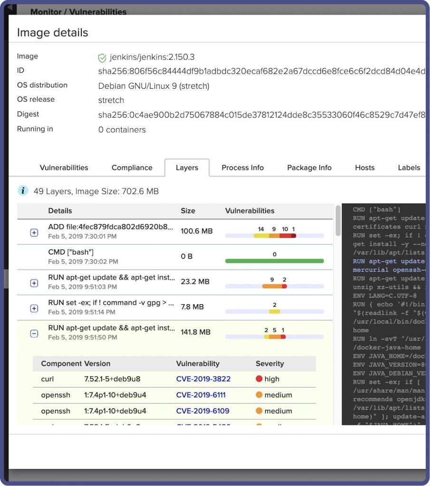Click the green shield icon beside jenkins image
Image resolution: width=430 pixels, height=486 pixels.
click(102, 57)
